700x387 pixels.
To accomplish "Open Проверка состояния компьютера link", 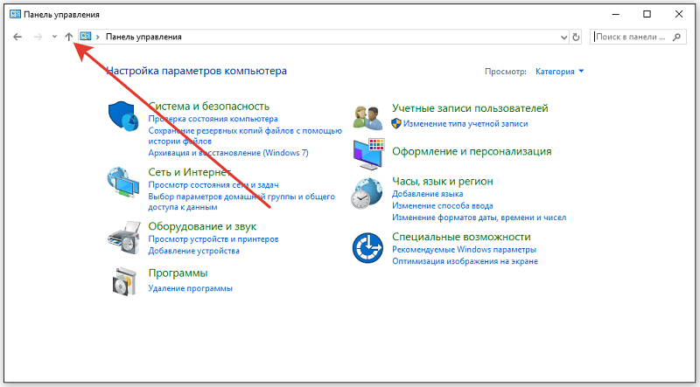I will click(213, 119).
